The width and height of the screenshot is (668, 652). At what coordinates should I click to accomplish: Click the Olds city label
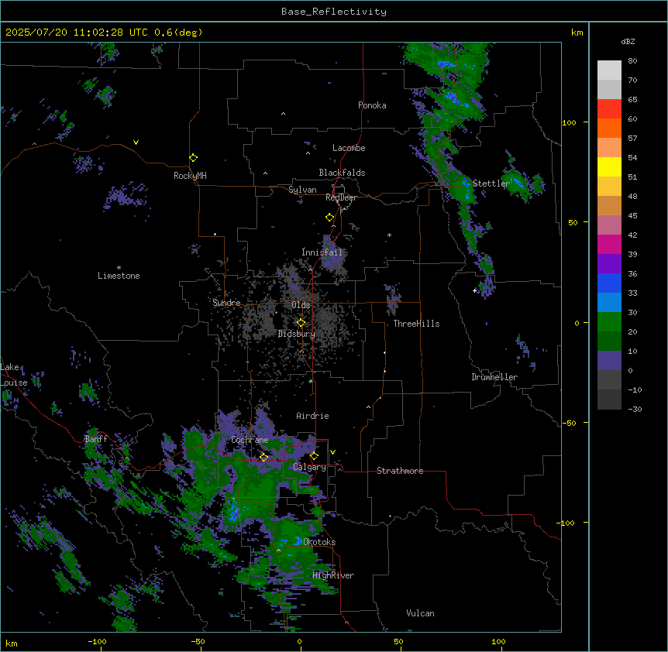click(x=301, y=305)
